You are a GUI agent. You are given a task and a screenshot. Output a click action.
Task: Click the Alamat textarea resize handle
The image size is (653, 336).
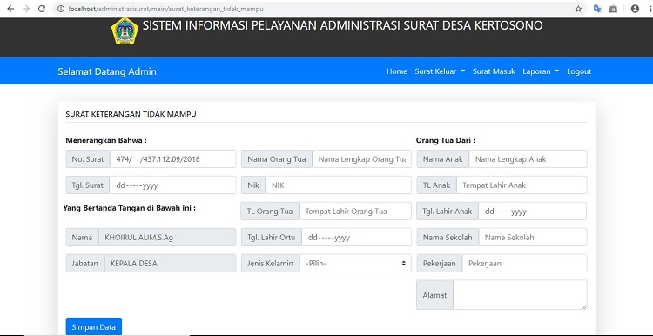(584, 307)
